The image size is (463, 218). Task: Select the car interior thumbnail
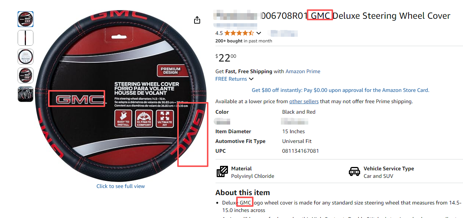coord(26,94)
